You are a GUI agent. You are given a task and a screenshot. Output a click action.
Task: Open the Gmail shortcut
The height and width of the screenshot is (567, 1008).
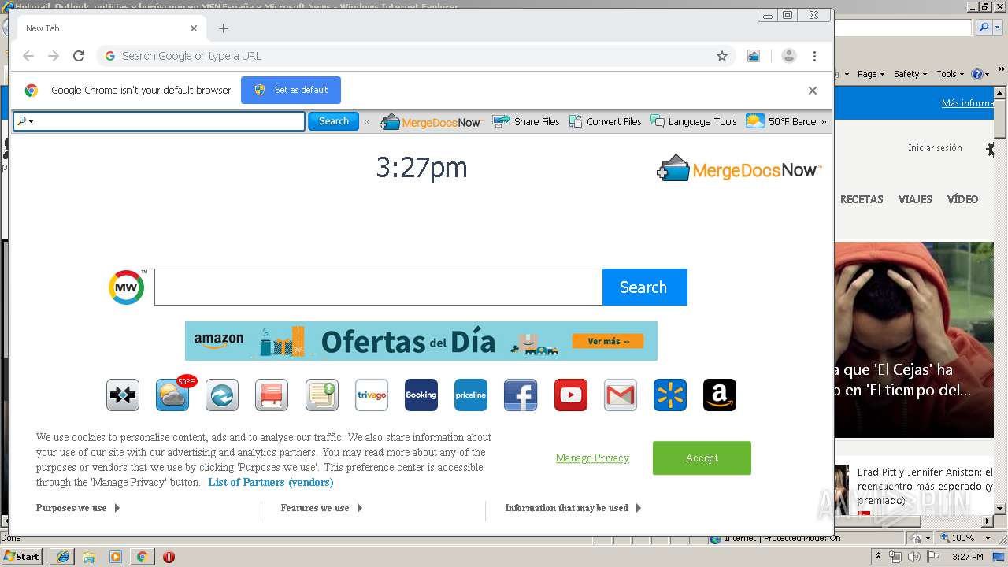pyautogui.click(x=621, y=395)
